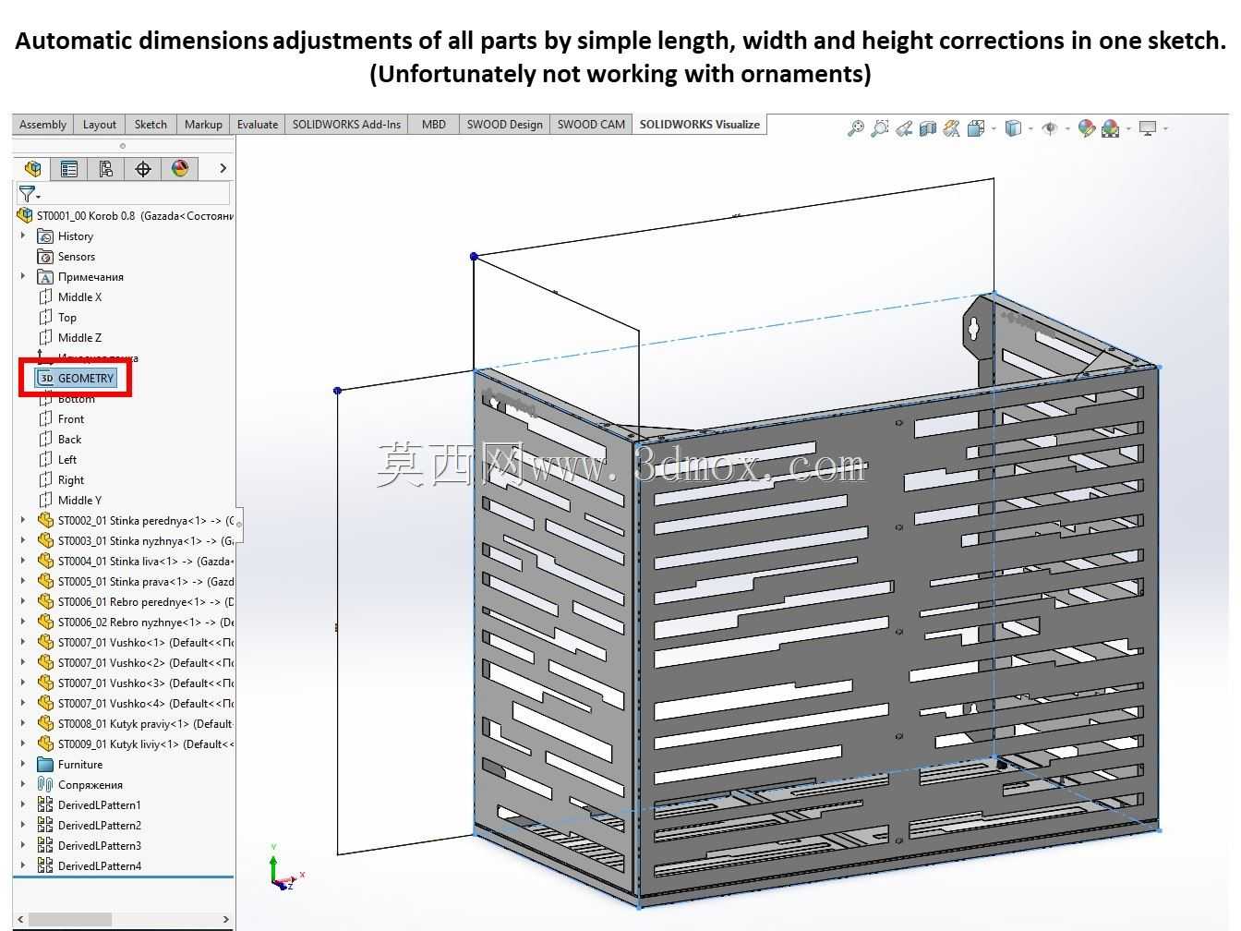Screen dimensions: 1241x931
Task: Click the Hide/Show Items eye icon
Action: tap(1050, 128)
